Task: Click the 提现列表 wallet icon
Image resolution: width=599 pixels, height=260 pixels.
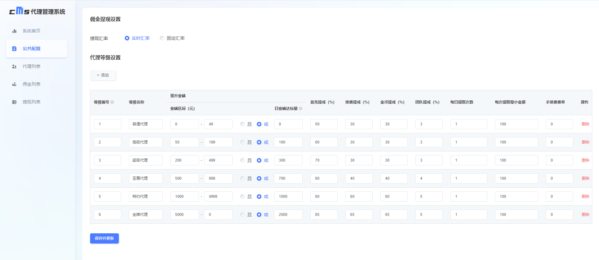Action: tap(14, 102)
